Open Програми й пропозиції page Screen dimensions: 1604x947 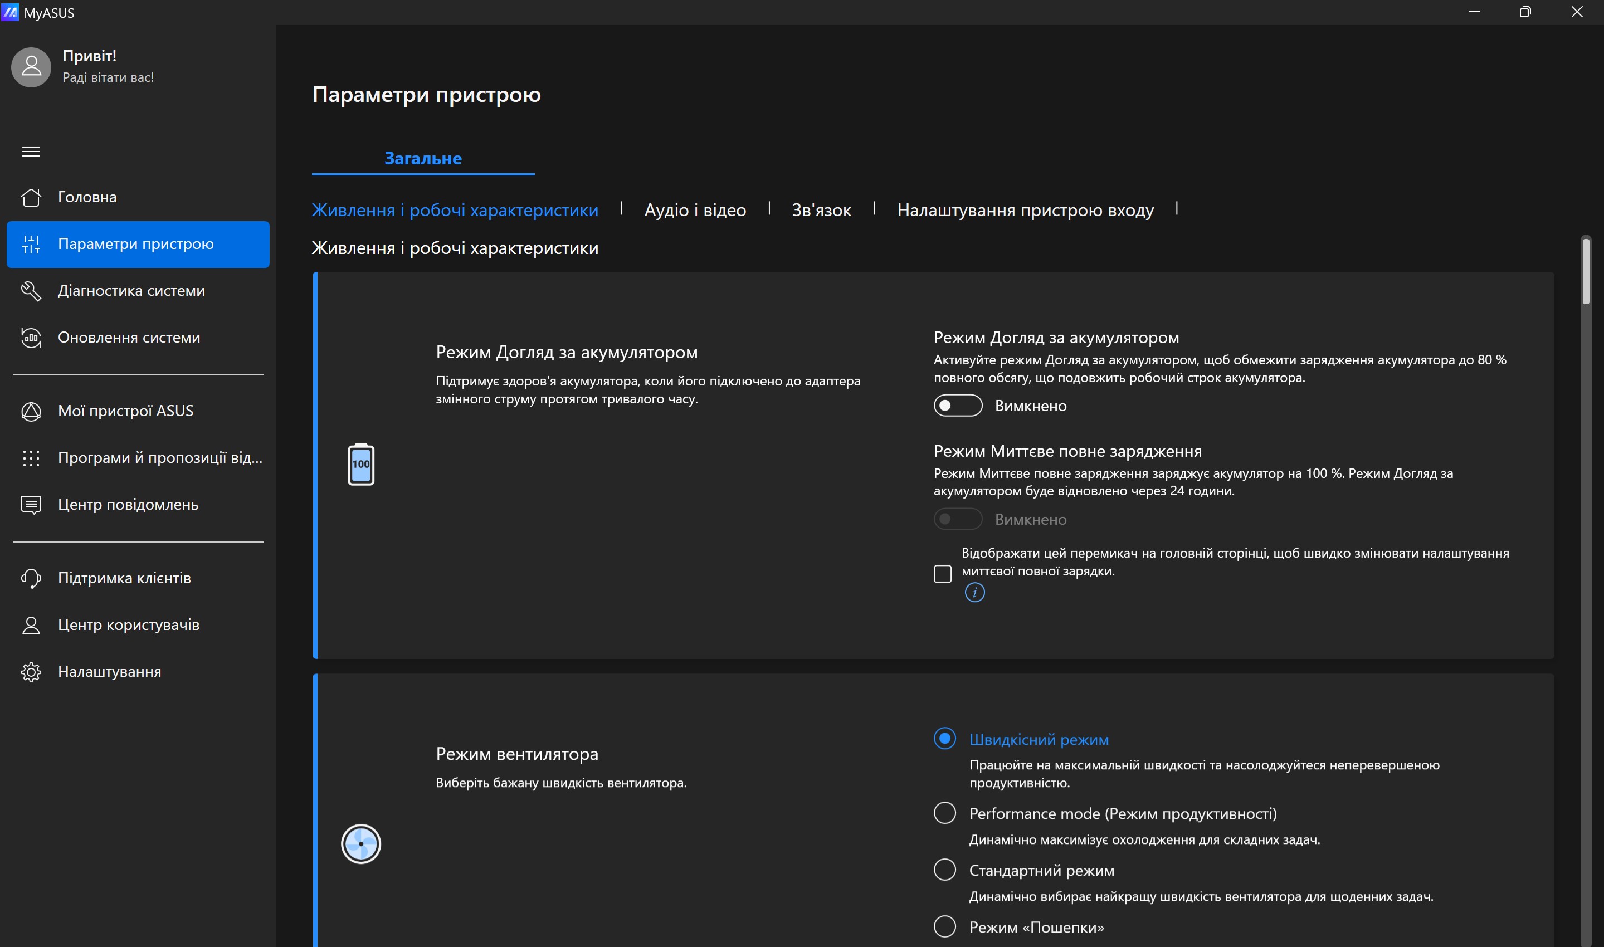138,458
